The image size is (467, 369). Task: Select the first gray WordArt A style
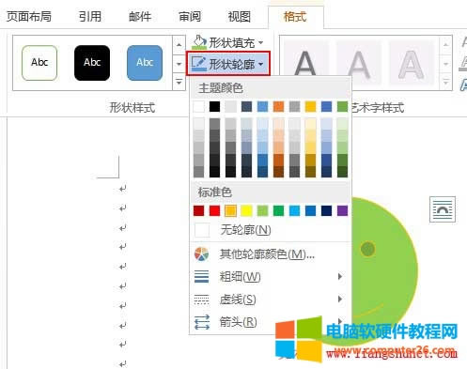click(305, 64)
